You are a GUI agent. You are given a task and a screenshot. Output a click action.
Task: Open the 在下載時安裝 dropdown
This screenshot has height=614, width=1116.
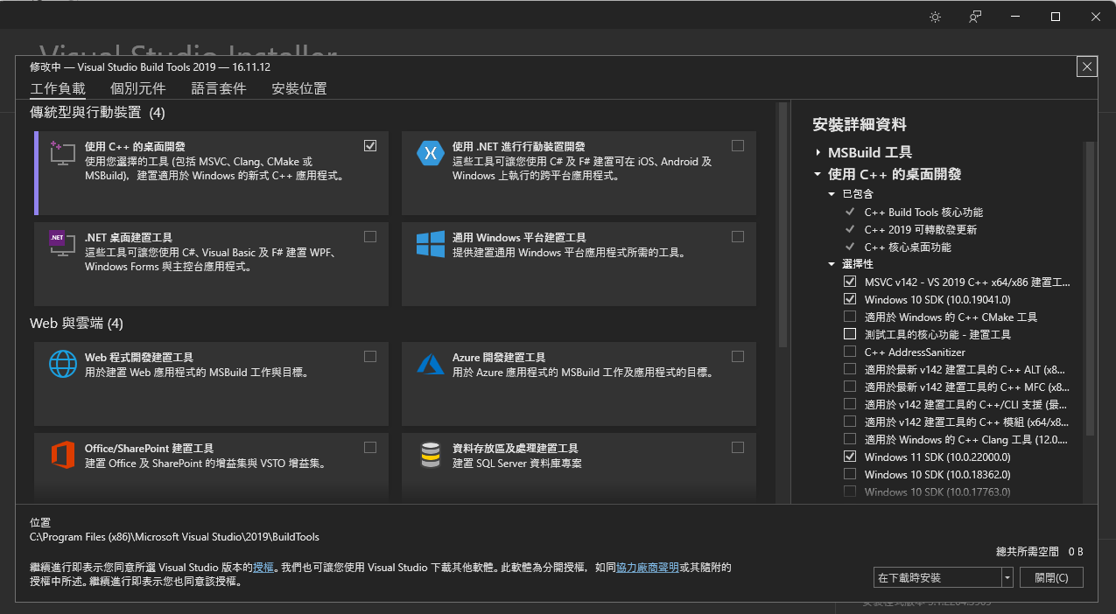tap(1008, 577)
